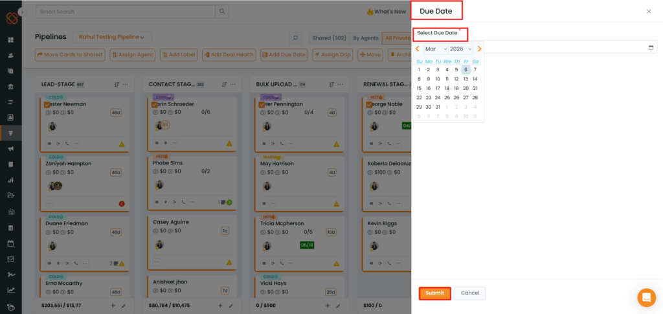
Task: Open the pipeline funnel icon in sidebar
Action: (10, 134)
